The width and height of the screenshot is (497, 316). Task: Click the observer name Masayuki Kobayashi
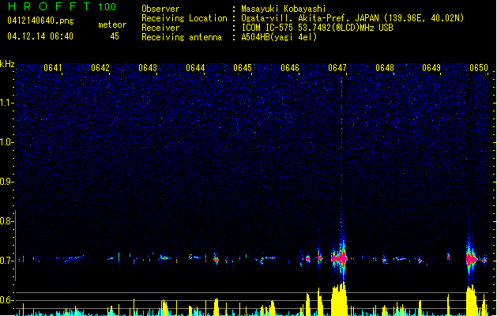point(284,9)
